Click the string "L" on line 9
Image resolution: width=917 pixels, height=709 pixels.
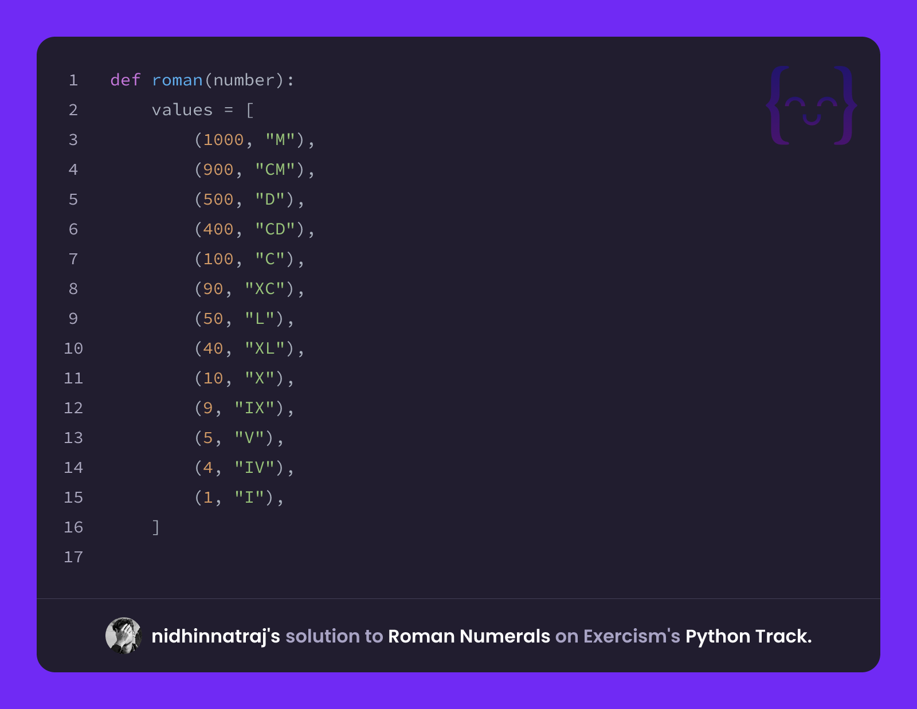pos(260,319)
